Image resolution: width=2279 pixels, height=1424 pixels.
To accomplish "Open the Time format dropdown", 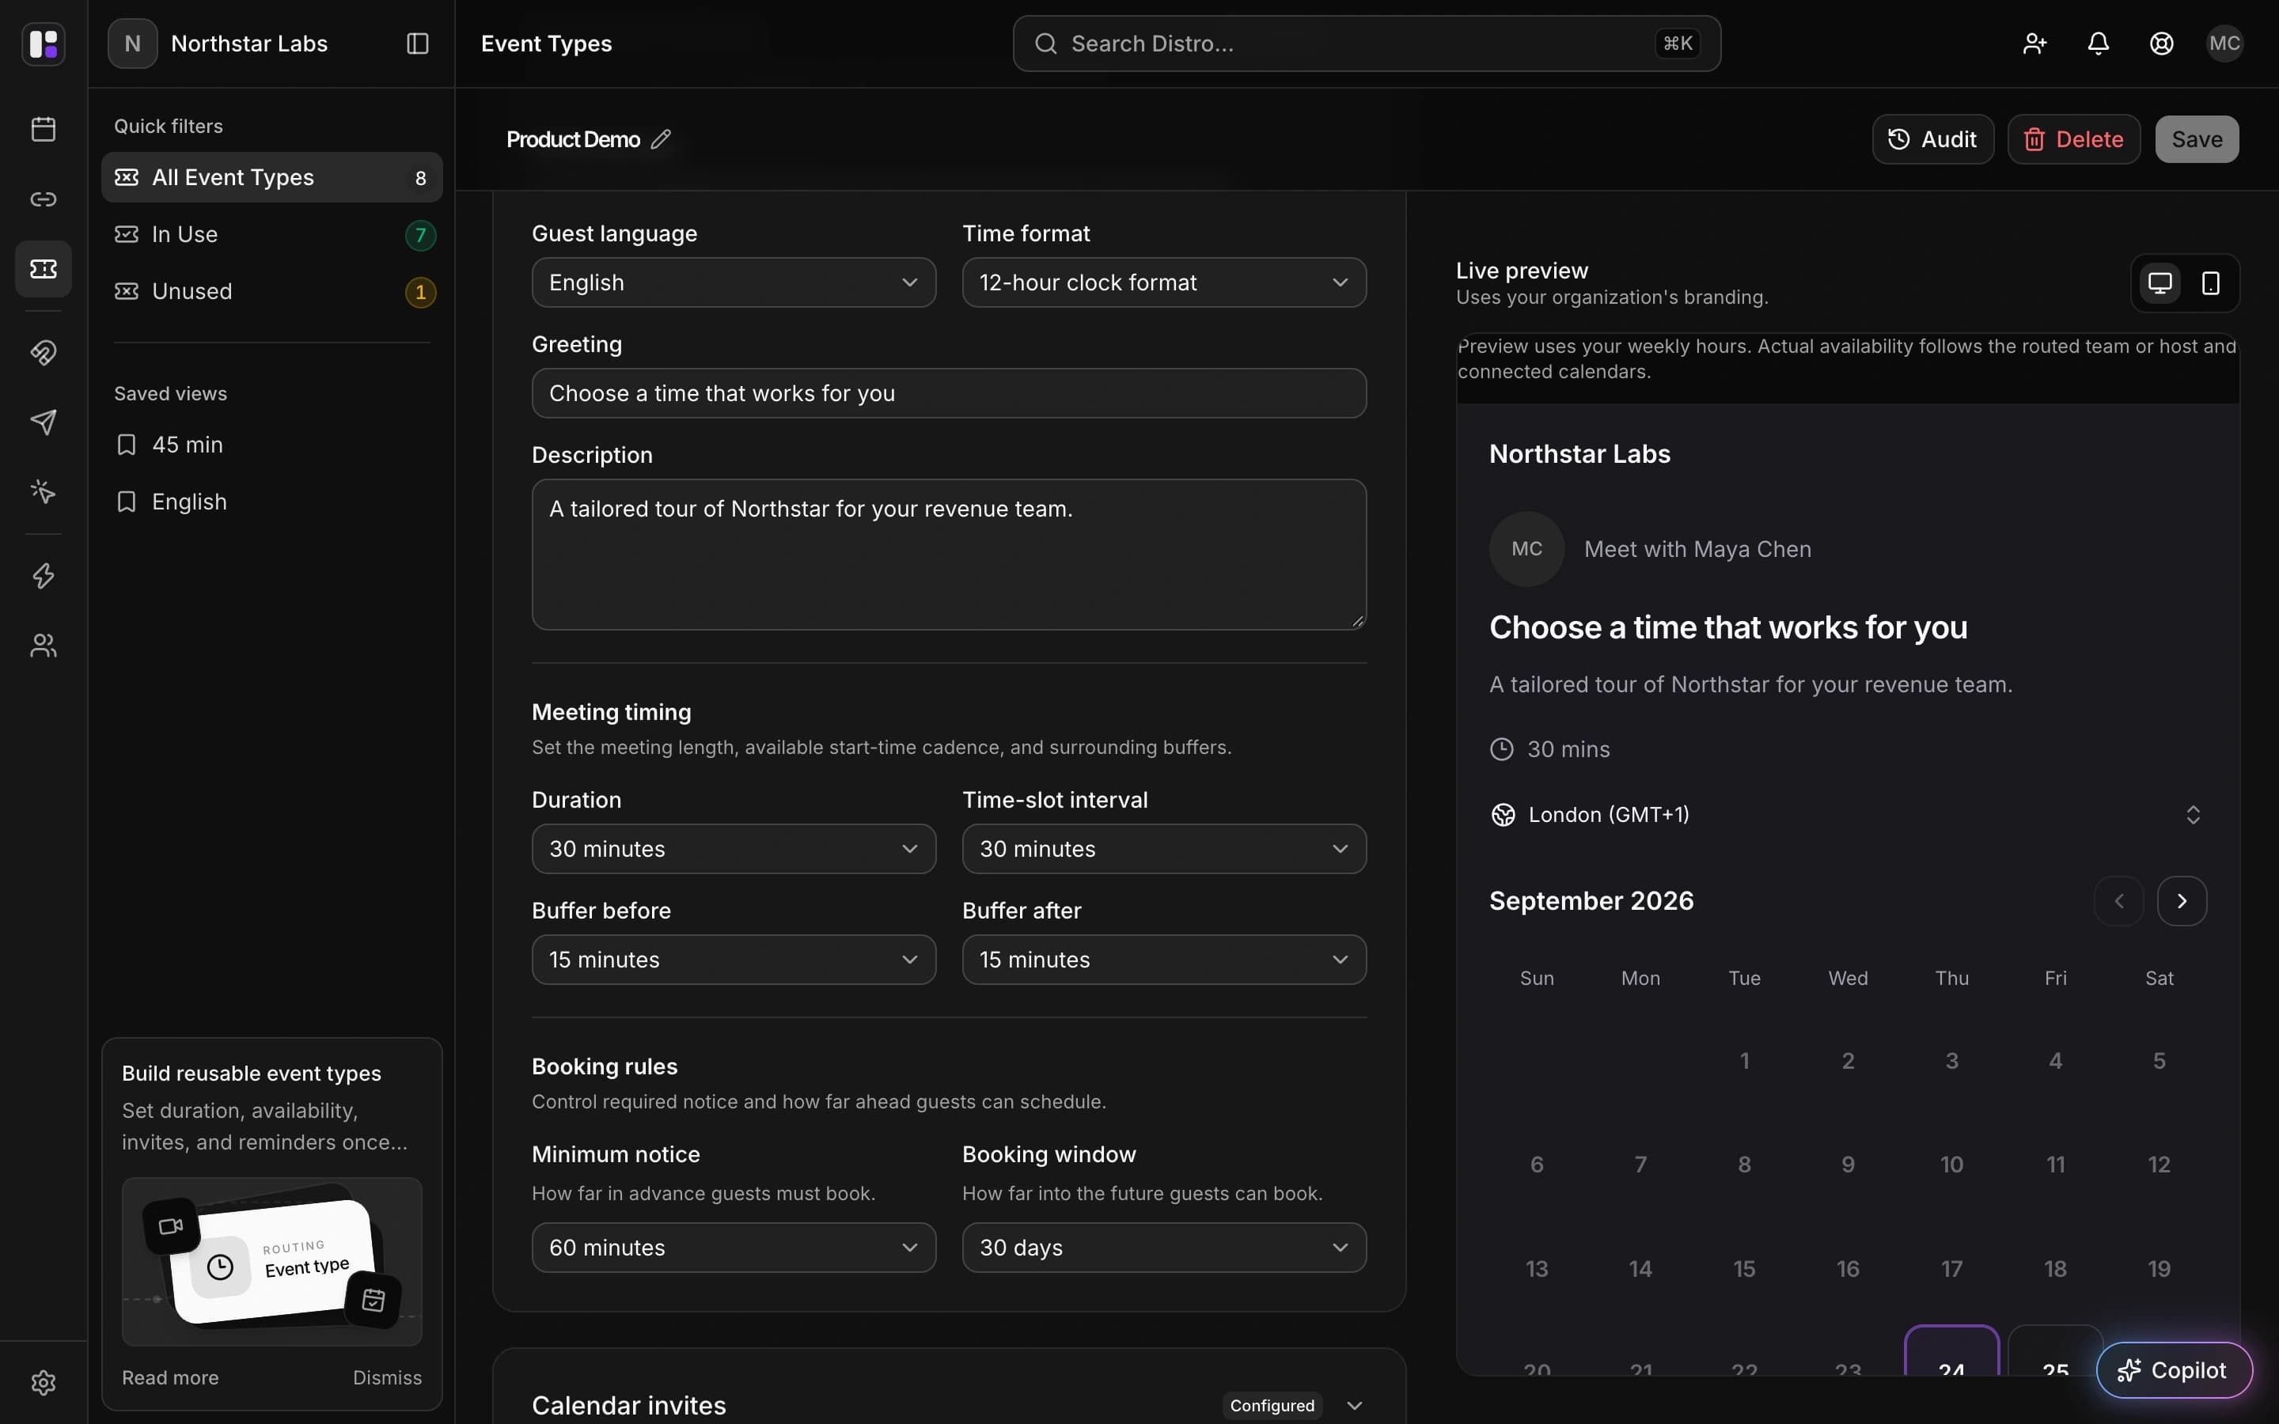I will click(1164, 282).
